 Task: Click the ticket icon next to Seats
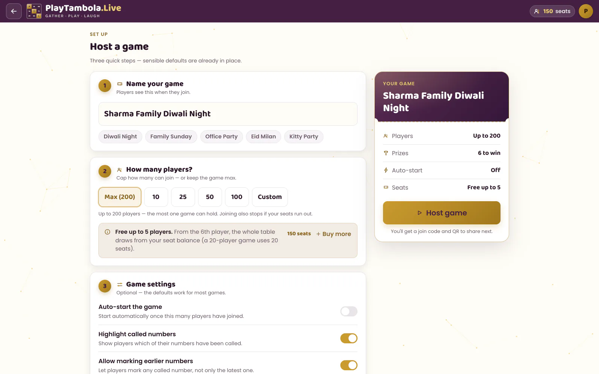pos(386,187)
